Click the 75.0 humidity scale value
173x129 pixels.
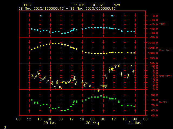pos(154,100)
